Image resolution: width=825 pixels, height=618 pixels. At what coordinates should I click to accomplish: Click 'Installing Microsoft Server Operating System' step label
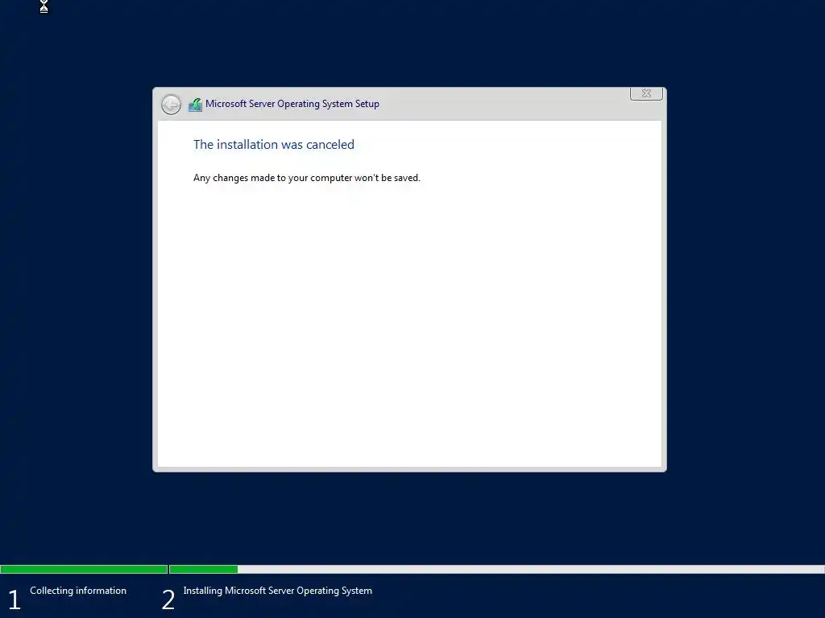(x=277, y=591)
